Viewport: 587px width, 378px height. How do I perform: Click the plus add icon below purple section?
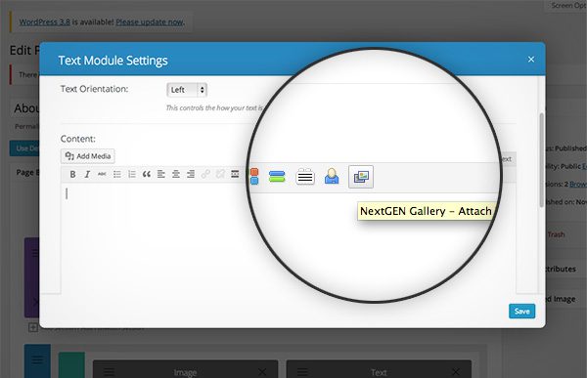pyautogui.click(x=33, y=327)
